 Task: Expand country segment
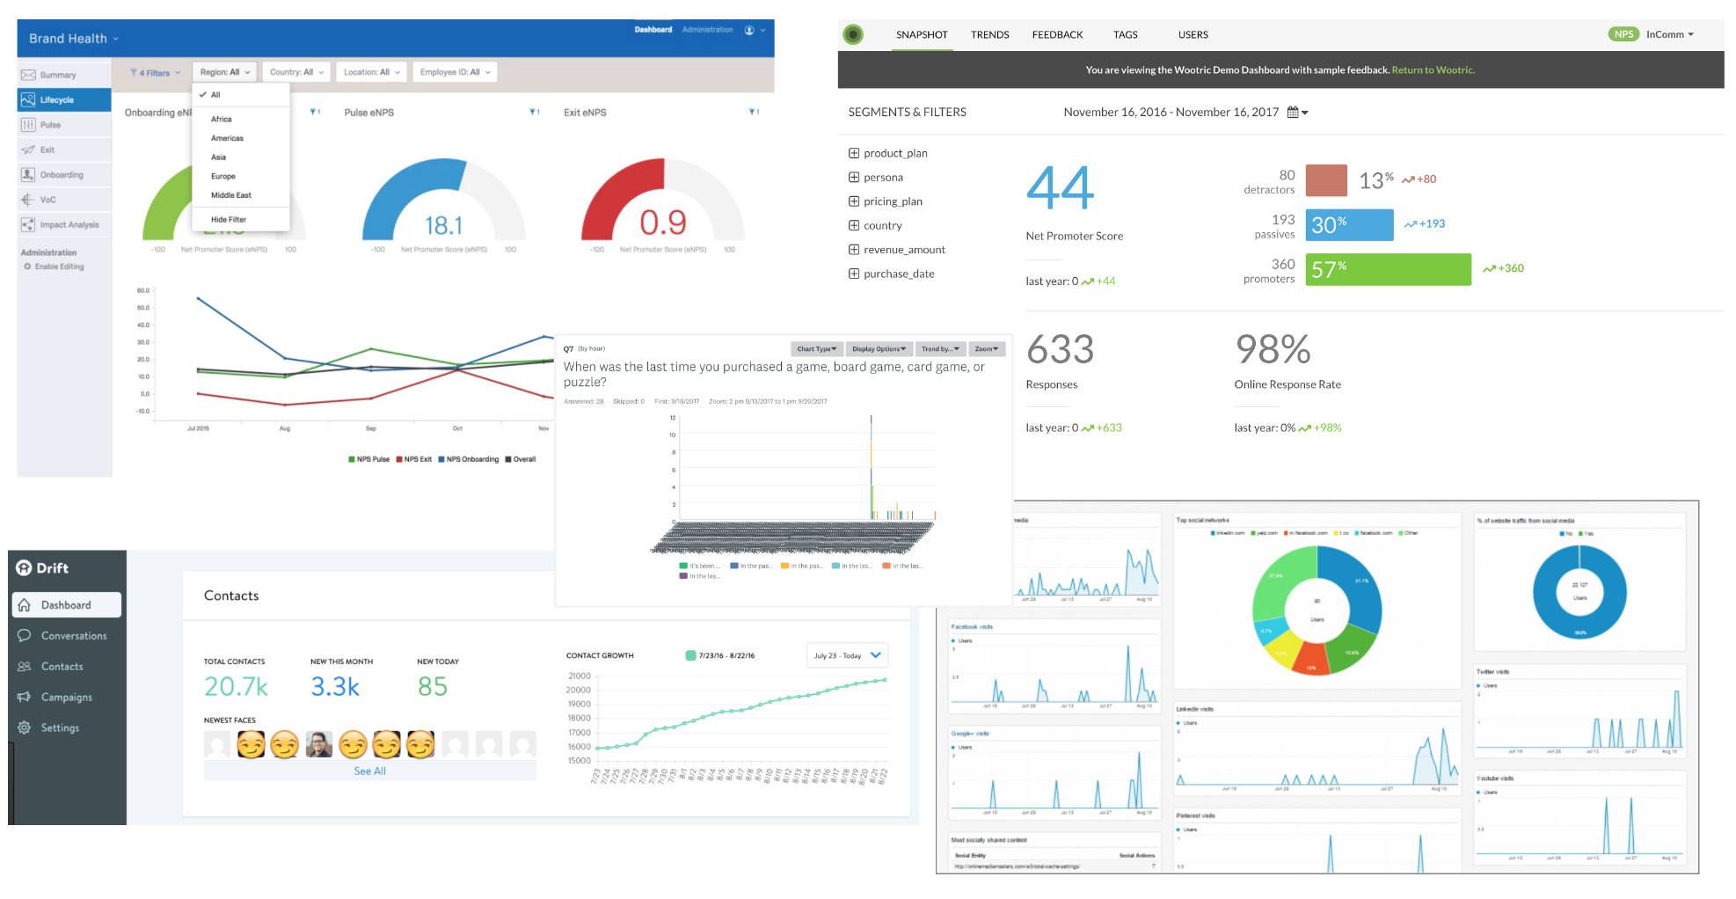pos(853,225)
